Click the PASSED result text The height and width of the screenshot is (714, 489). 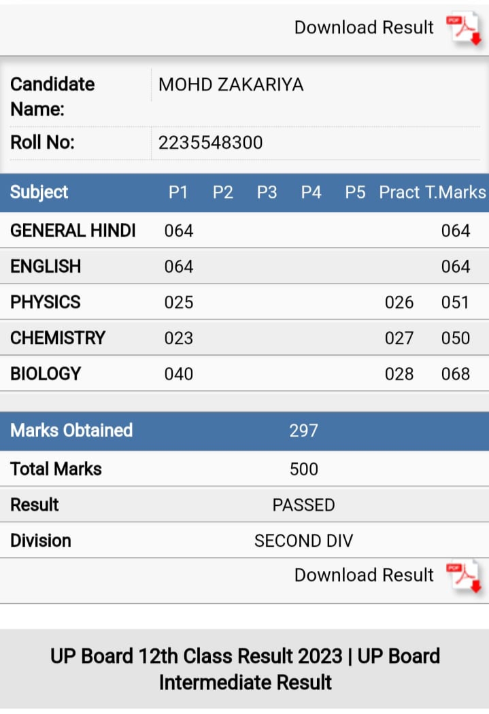pyautogui.click(x=304, y=505)
